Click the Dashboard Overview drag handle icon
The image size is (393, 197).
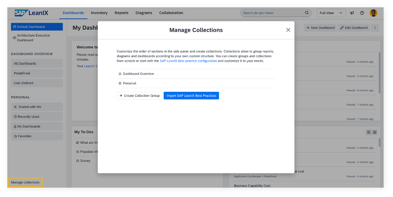120,74
